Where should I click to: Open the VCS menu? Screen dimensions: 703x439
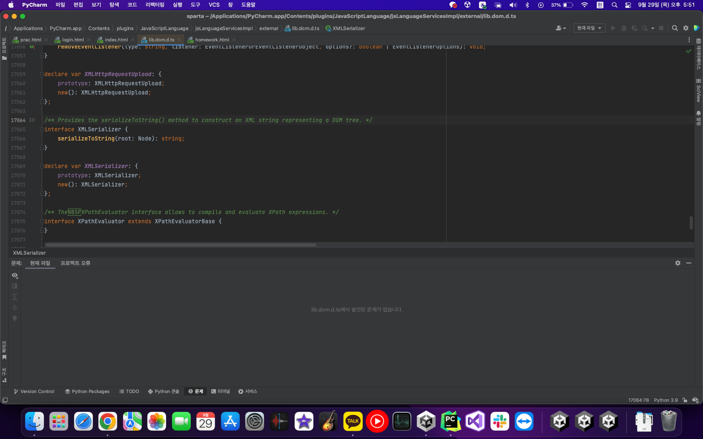tap(214, 5)
